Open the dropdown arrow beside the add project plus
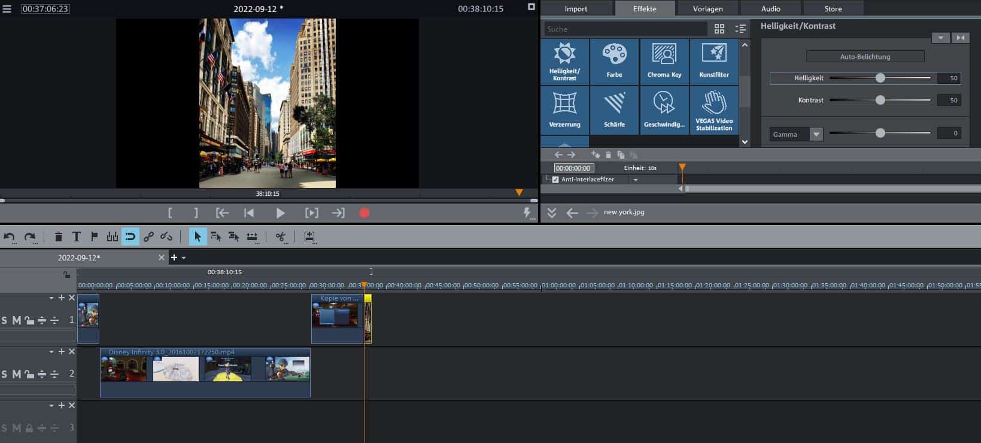This screenshot has width=981, height=443. coord(184,258)
